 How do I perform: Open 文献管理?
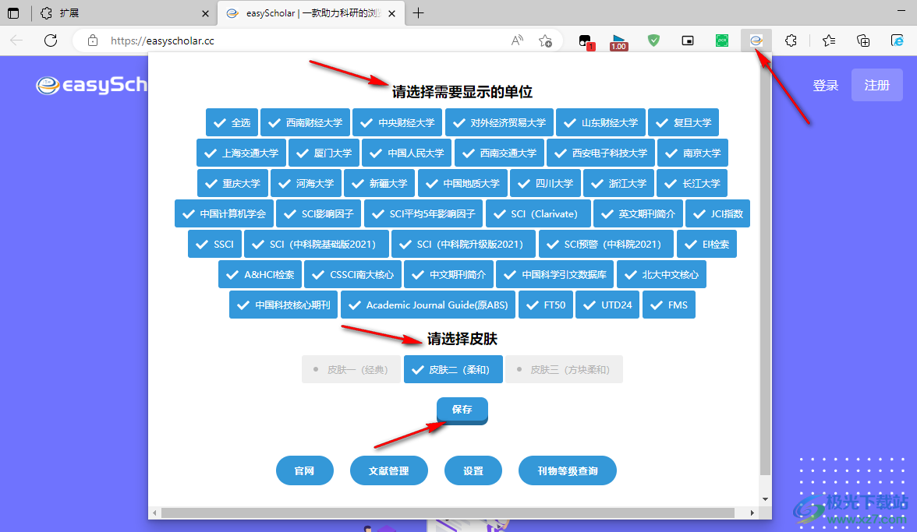[x=389, y=470]
